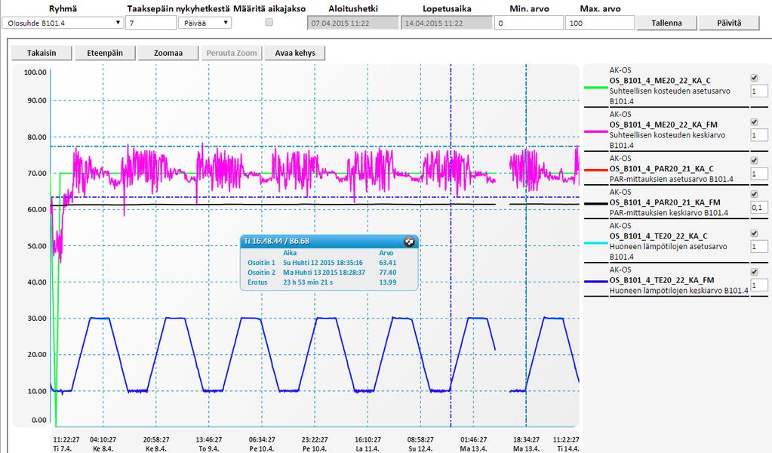Click the green legend line for ME20_22_KA_C

coord(595,88)
